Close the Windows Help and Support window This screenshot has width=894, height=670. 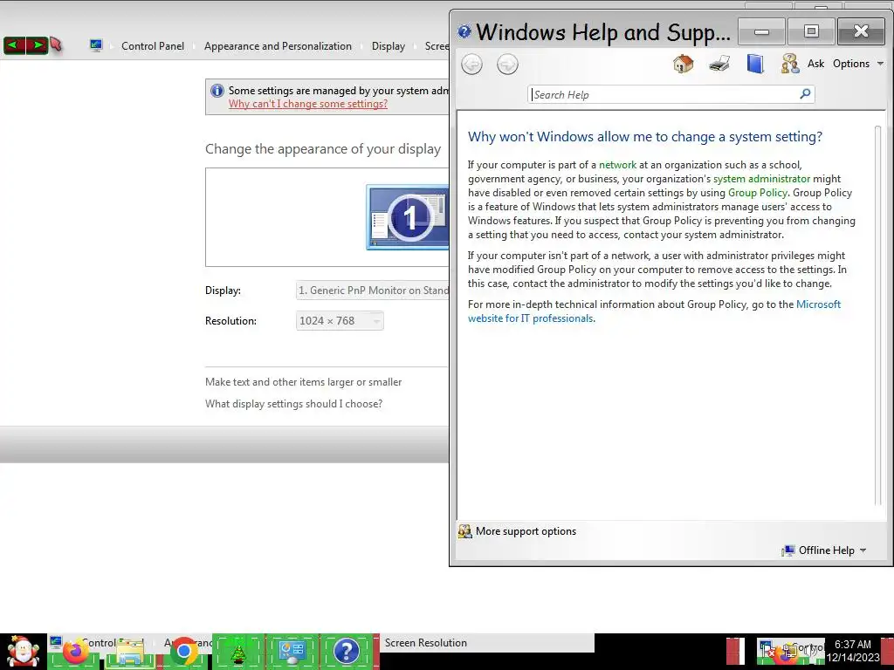click(x=861, y=31)
